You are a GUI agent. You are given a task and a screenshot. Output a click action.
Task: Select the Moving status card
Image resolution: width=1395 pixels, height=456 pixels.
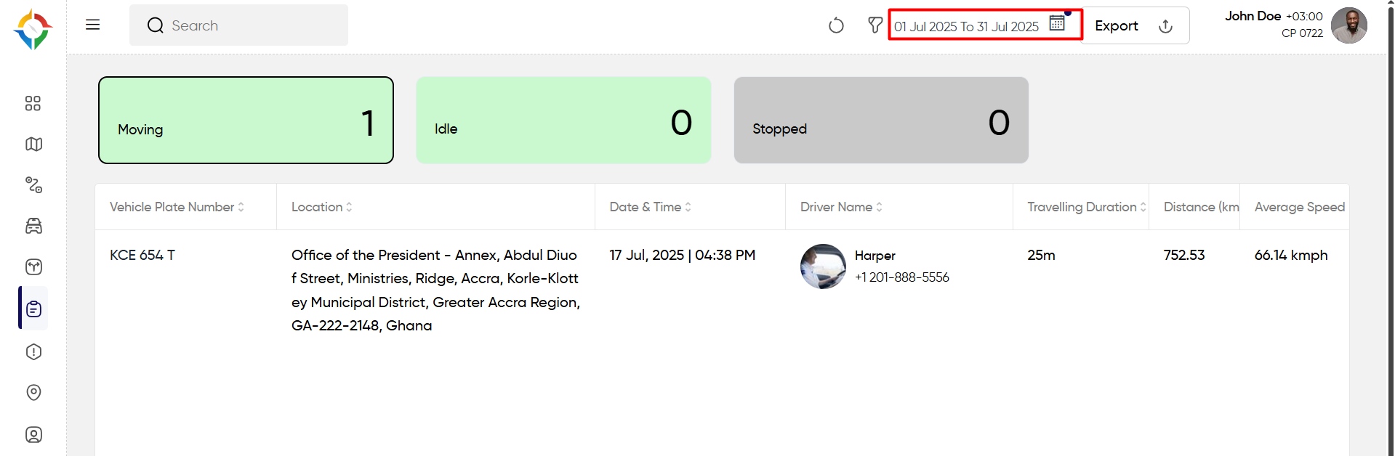pyautogui.click(x=246, y=120)
